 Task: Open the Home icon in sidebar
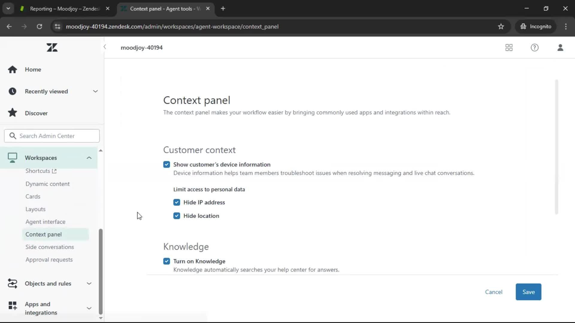click(x=12, y=69)
